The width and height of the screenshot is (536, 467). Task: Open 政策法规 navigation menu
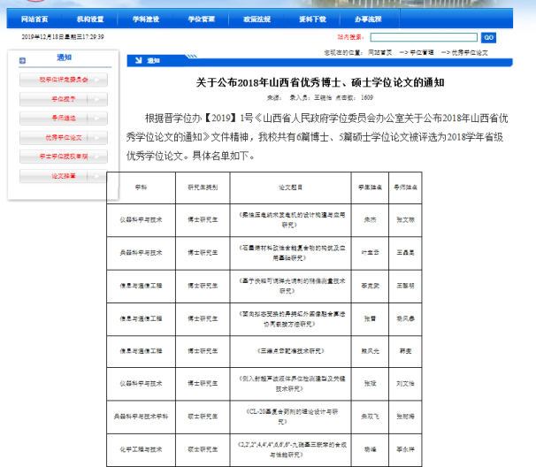tap(257, 19)
